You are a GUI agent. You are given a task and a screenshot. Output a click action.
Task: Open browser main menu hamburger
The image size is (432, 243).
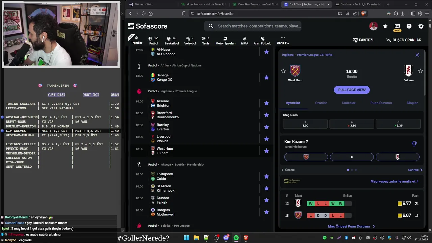click(x=427, y=13)
